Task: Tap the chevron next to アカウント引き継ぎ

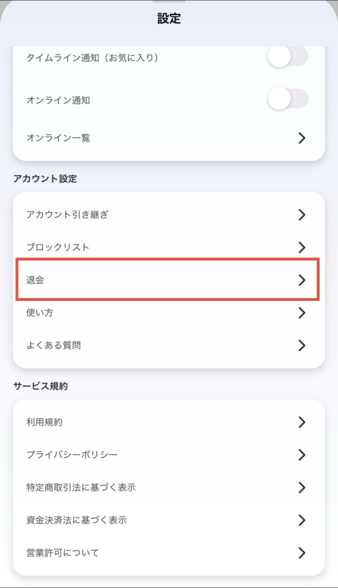Action: click(302, 215)
